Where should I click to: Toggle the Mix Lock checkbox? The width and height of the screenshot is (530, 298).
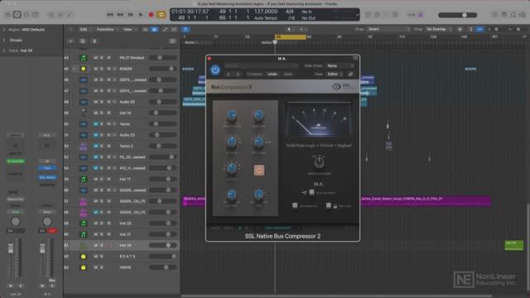328,205
